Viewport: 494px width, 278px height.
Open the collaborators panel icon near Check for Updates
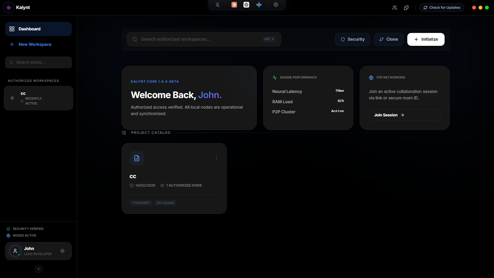[395, 7]
